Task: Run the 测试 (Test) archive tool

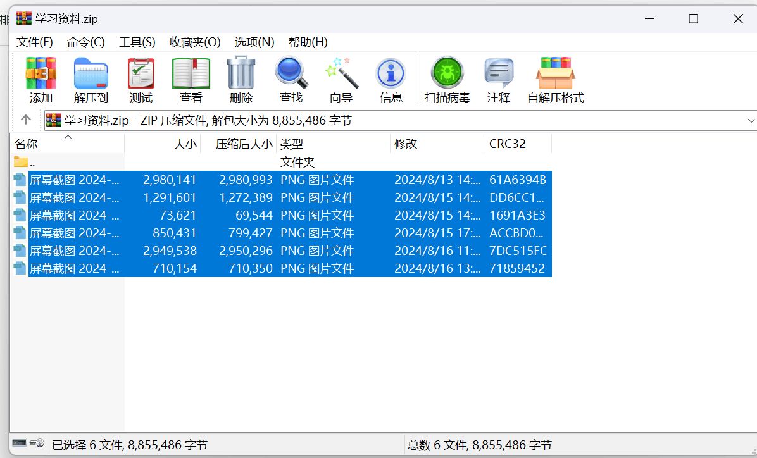Action: (141, 73)
